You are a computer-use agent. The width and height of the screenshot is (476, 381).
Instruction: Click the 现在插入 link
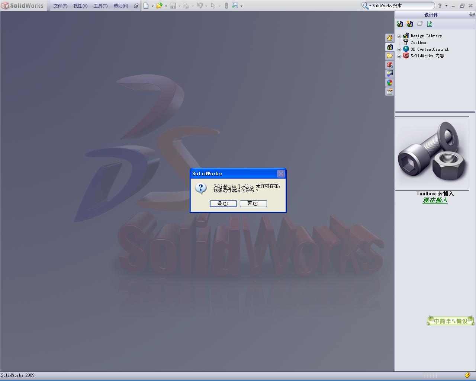435,200
